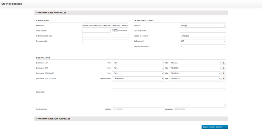Add the Destination ONU entry with plus
262x130 pixels.
tap(224, 68)
